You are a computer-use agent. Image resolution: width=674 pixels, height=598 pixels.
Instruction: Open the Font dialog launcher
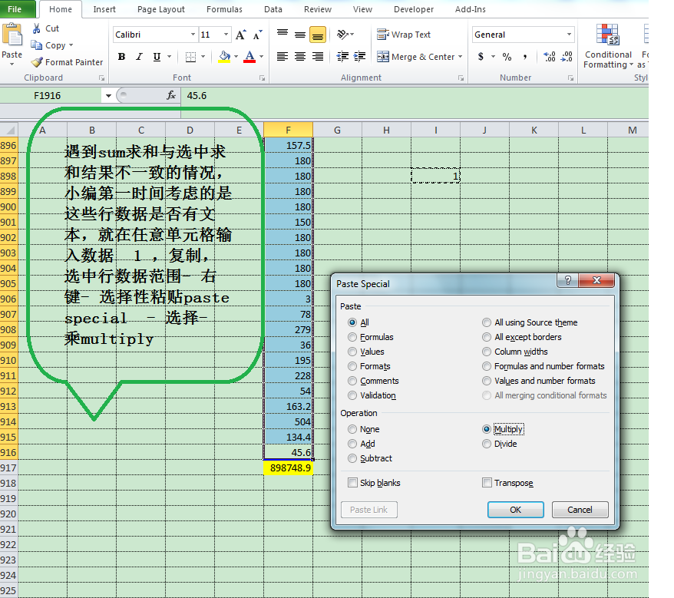tap(262, 78)
